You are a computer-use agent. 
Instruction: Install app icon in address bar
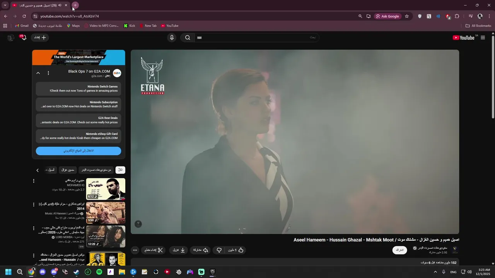click(x=369, y=16)
